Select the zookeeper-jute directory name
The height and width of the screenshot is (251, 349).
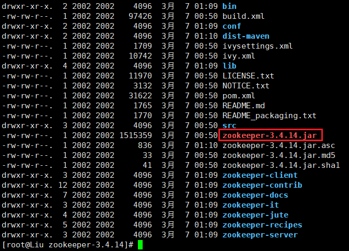tap(255, 215)
